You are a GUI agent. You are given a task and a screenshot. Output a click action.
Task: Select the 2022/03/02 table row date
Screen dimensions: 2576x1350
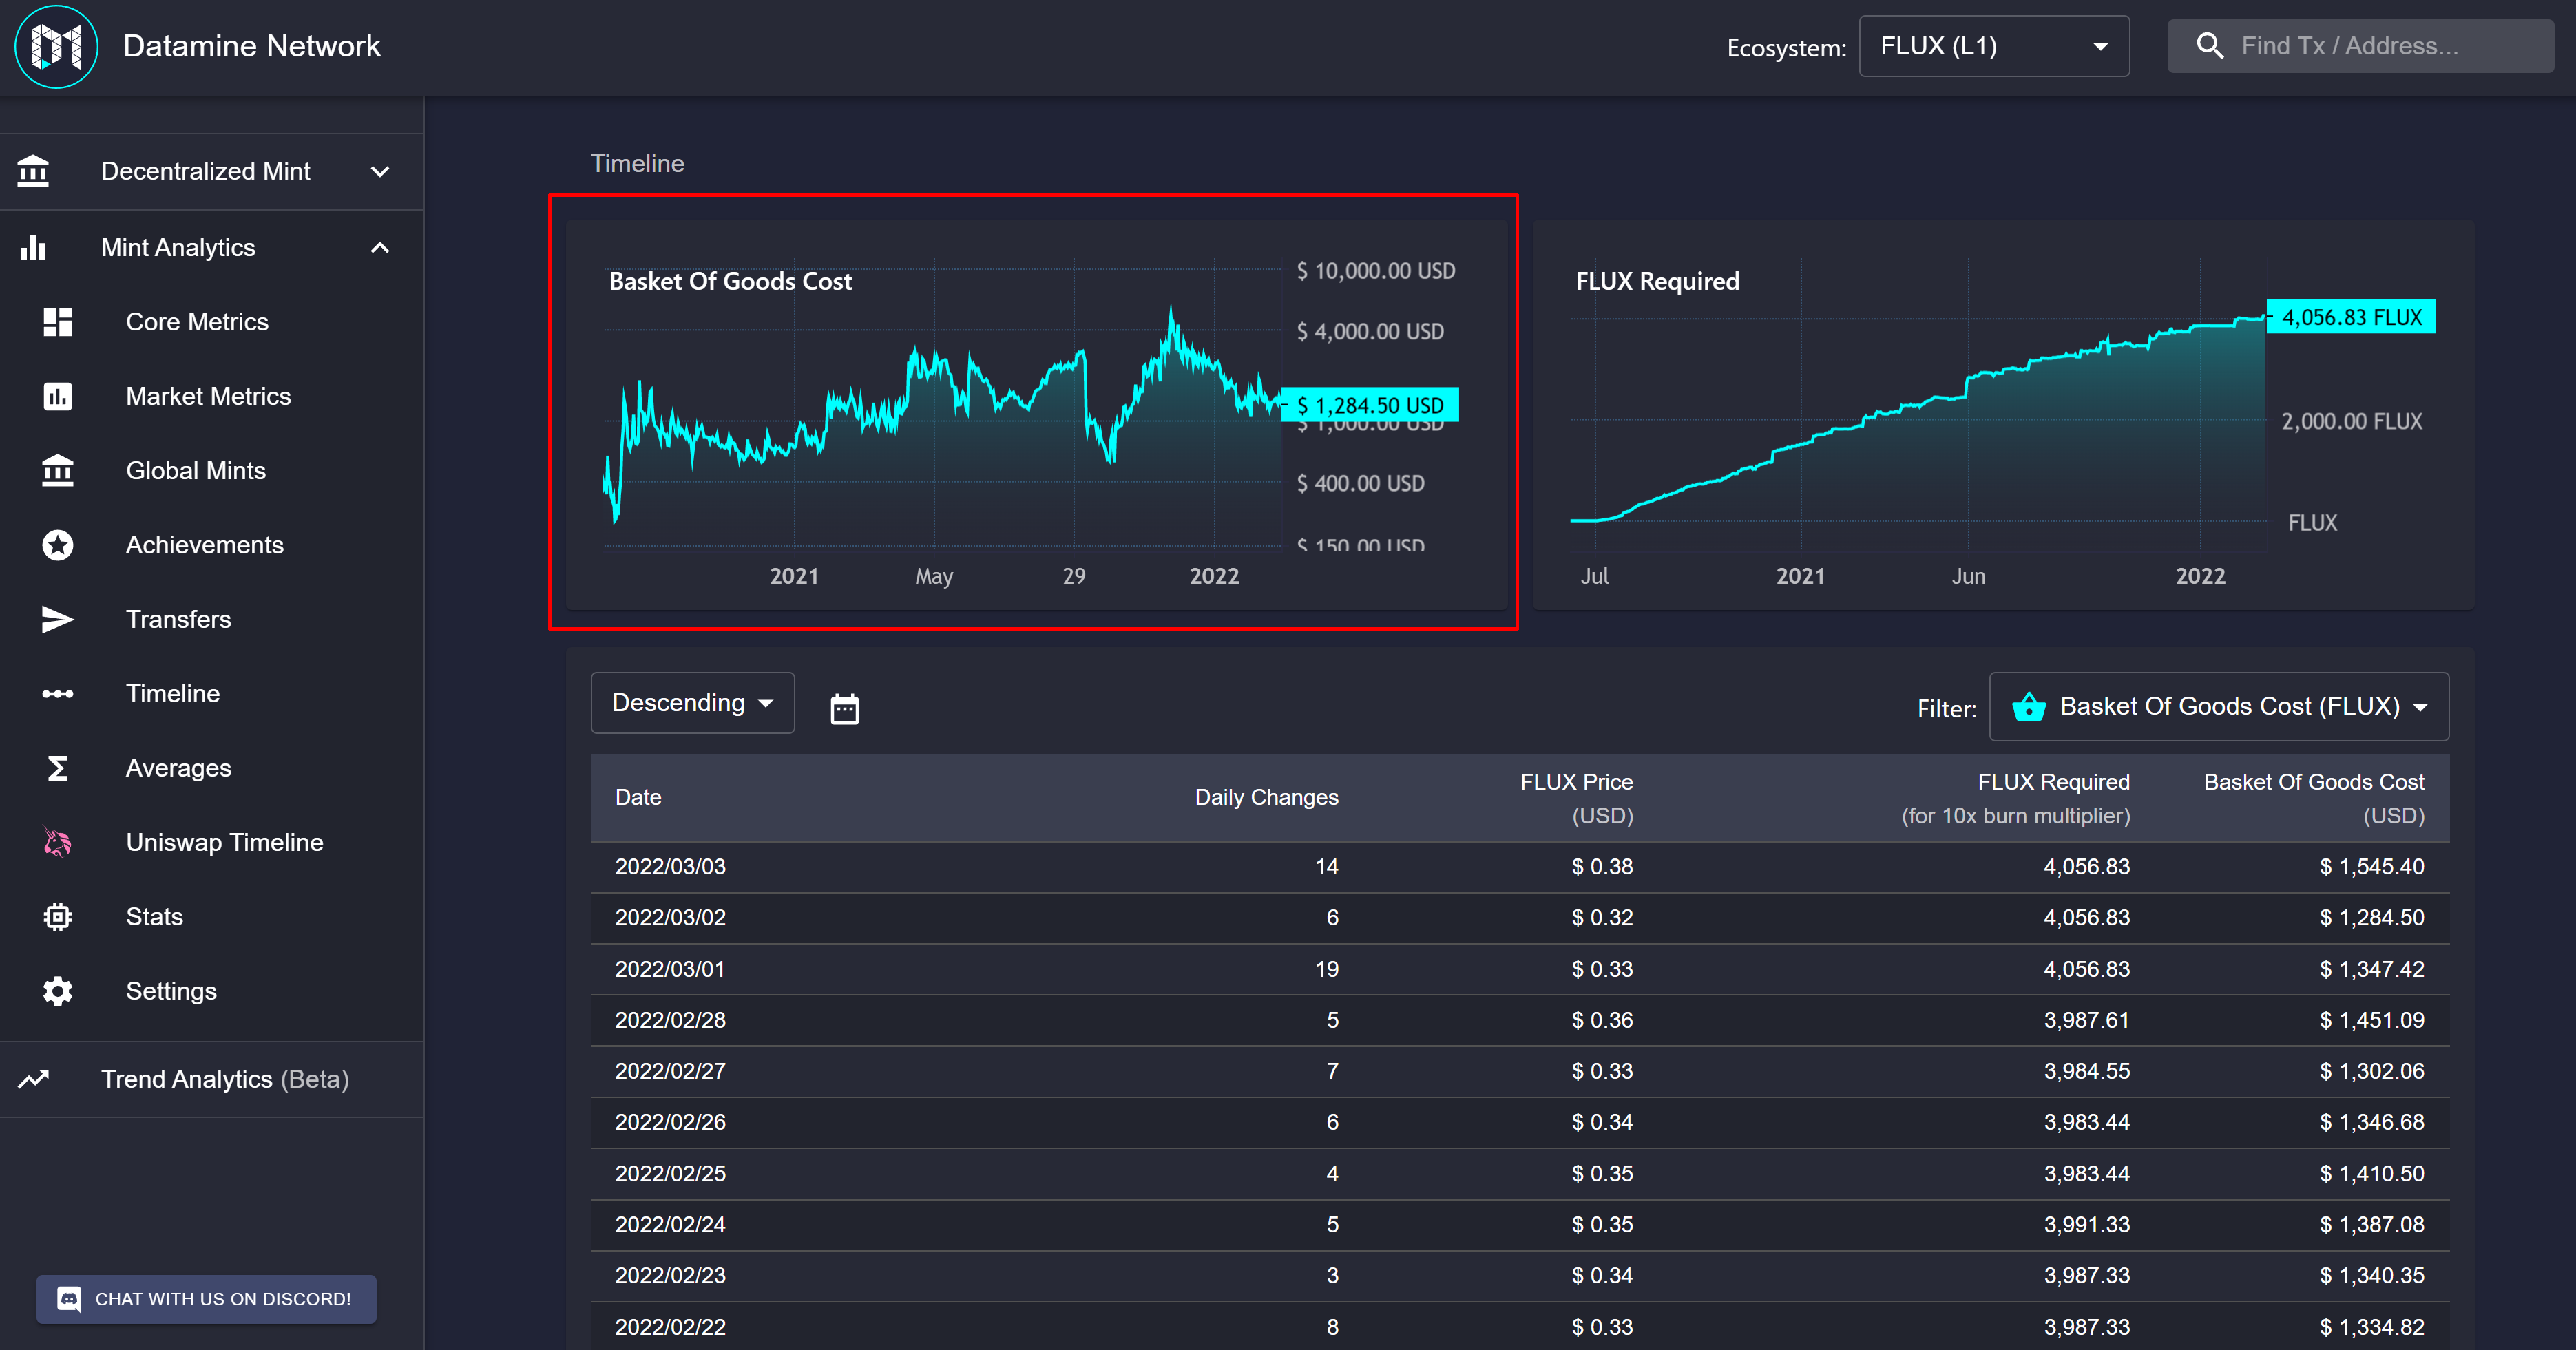coord(670,918)
